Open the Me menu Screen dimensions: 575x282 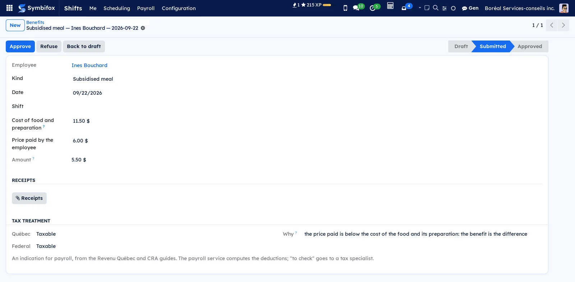pyautogui.click(x=93, y=8)
